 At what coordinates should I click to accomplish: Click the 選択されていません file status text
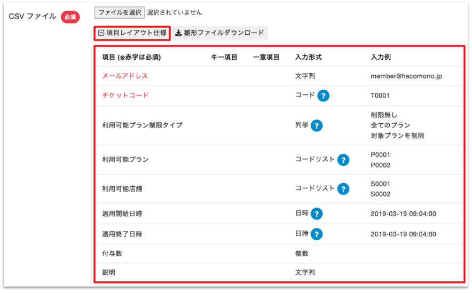click(174, 12)
